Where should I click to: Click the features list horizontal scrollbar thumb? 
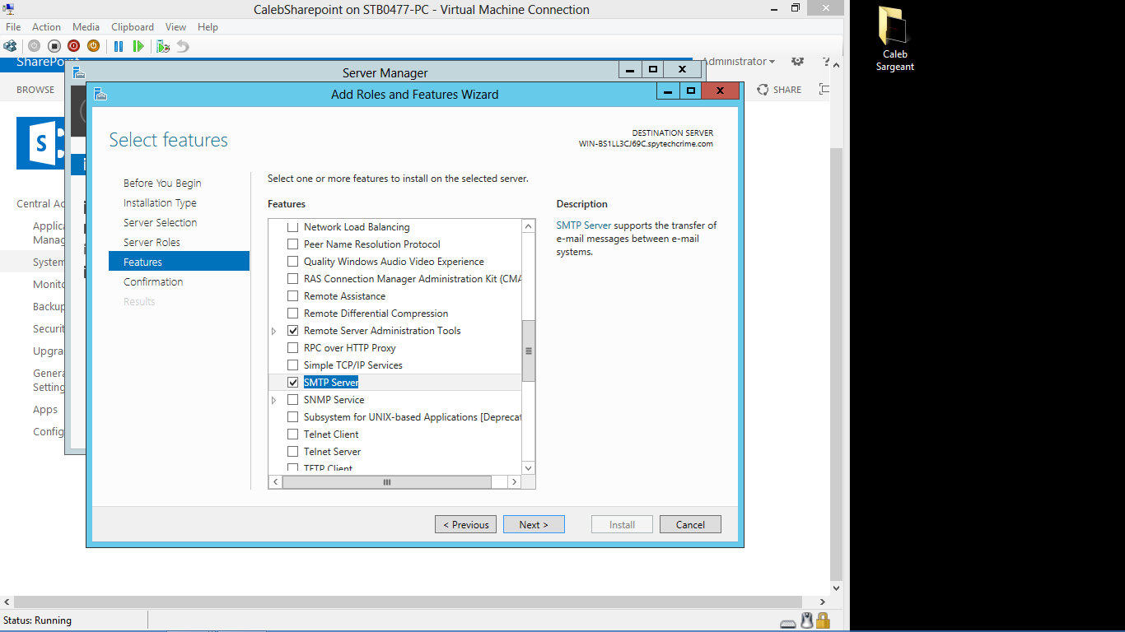[387, 482]
